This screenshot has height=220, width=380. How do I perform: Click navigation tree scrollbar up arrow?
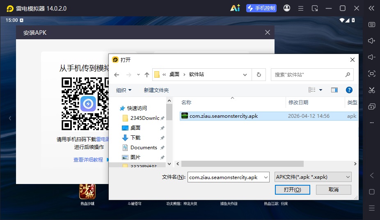(x=169, y=101)
